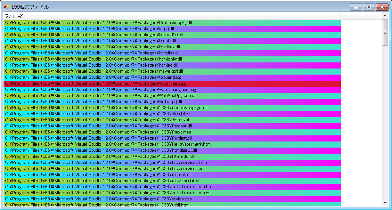Maximize the 199個のファイル window
This screenshot has width=392, height=210.
369,7
